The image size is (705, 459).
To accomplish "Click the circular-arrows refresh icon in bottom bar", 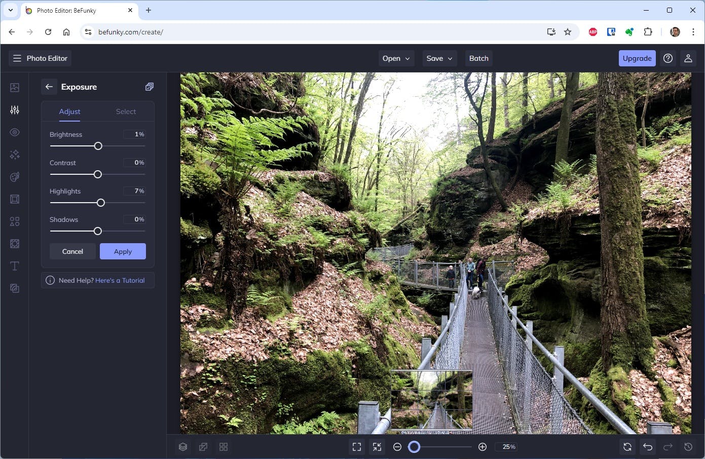I will tap(627, 447).
